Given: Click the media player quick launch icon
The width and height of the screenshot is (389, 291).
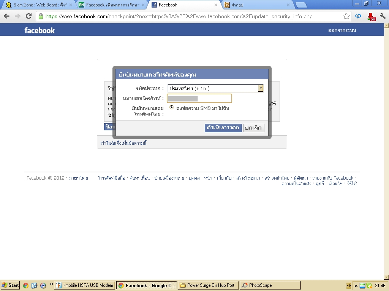Looking at the screenshot, I should pos(43,286).
